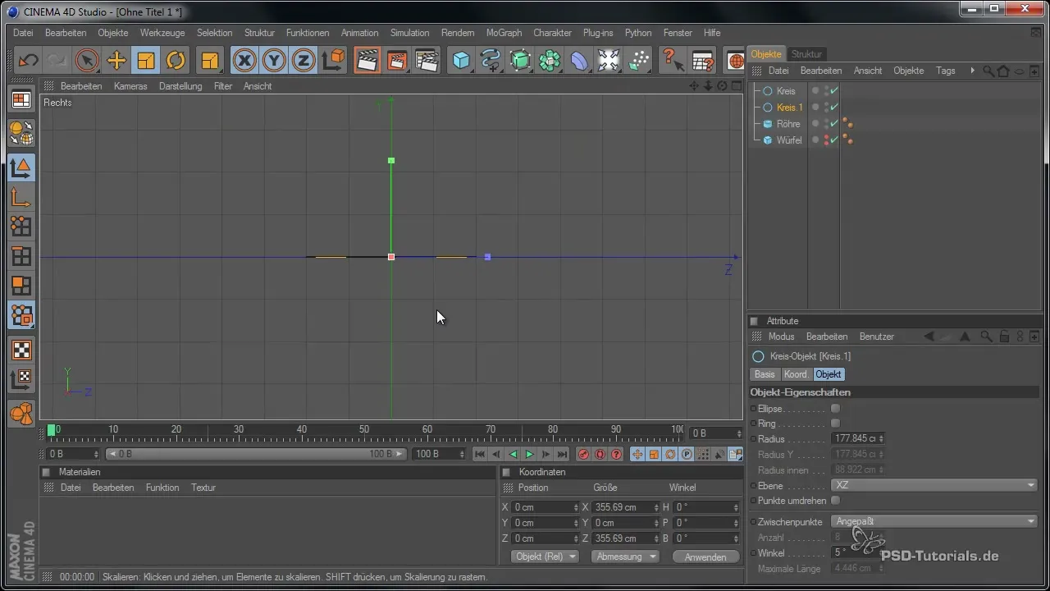Screen dimensions: 1050x591
Task: Open spline objects icon
Action: 491,61
